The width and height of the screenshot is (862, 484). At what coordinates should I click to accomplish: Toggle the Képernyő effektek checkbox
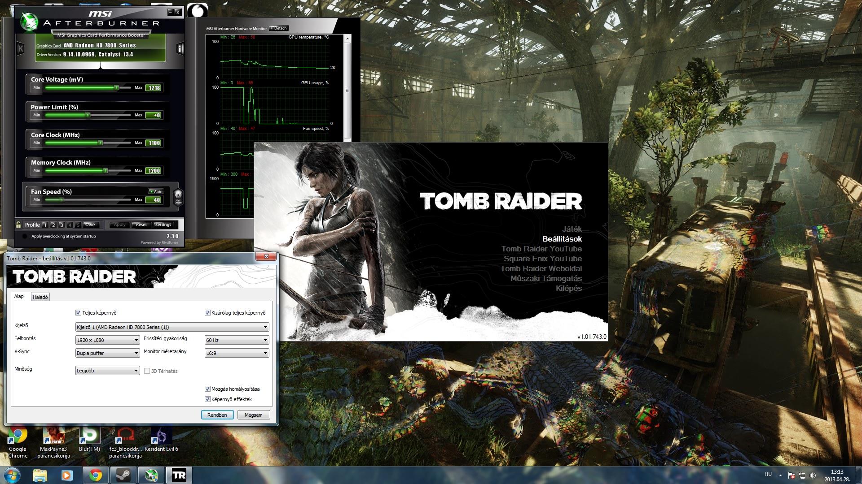point(207,399)
